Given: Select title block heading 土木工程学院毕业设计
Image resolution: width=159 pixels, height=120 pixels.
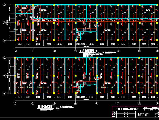Looking at the screenshot, I should point(127,109).
